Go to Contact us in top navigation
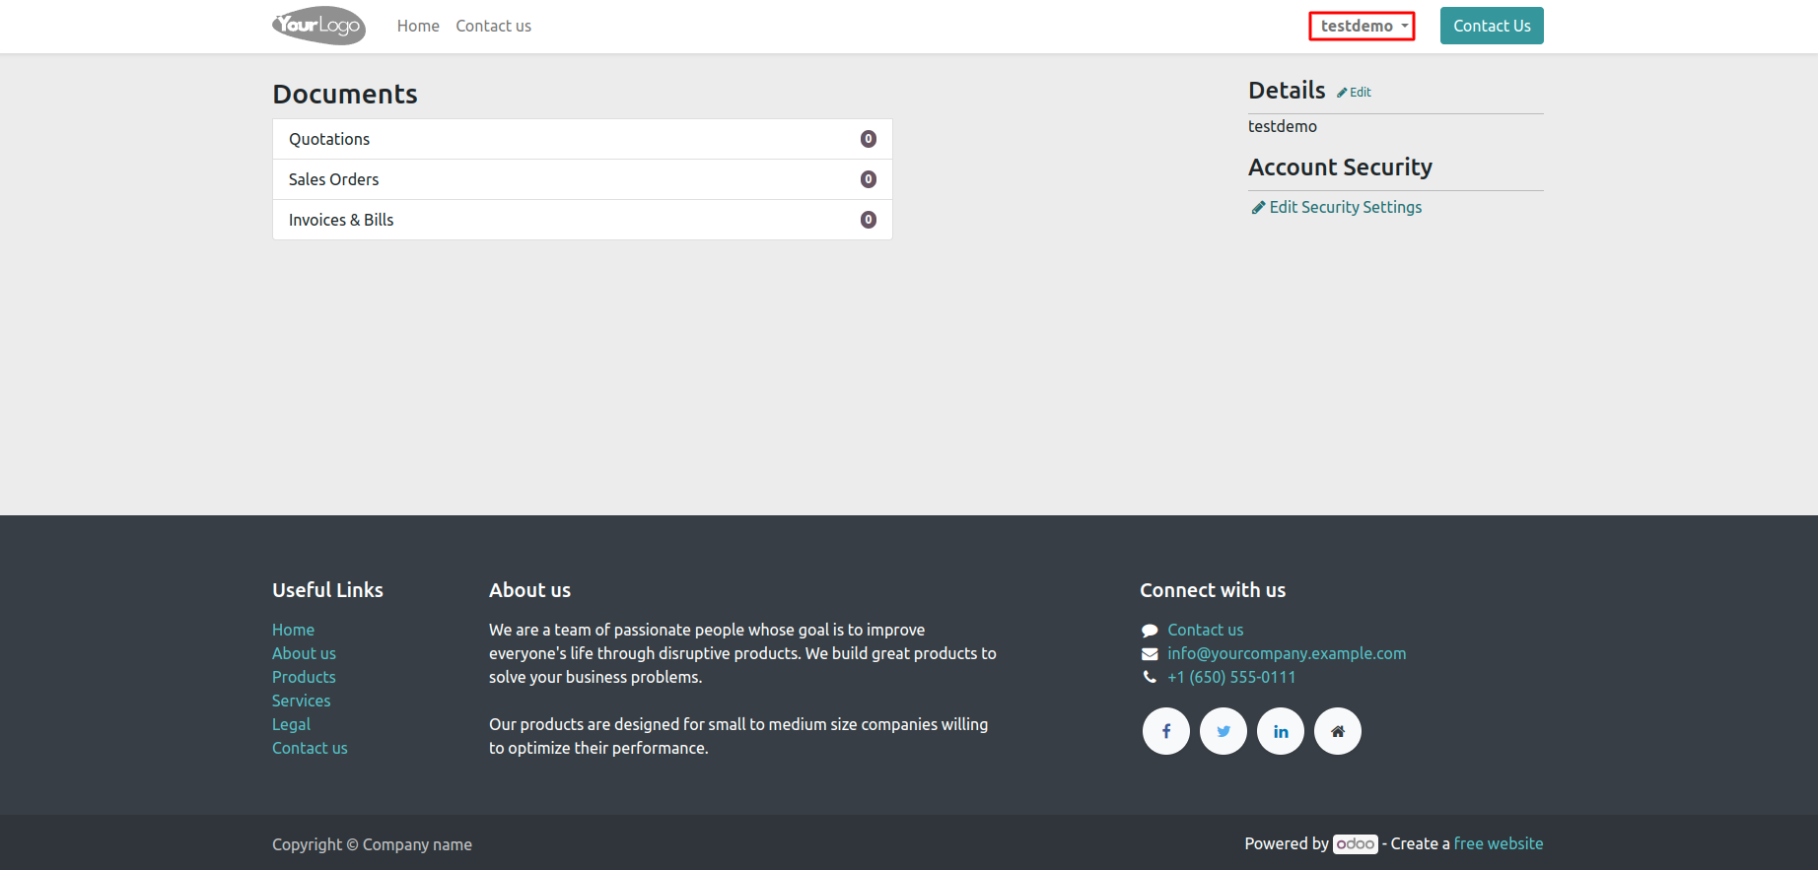Viewport: 1818px width, 870px height. tap(493, 27)
